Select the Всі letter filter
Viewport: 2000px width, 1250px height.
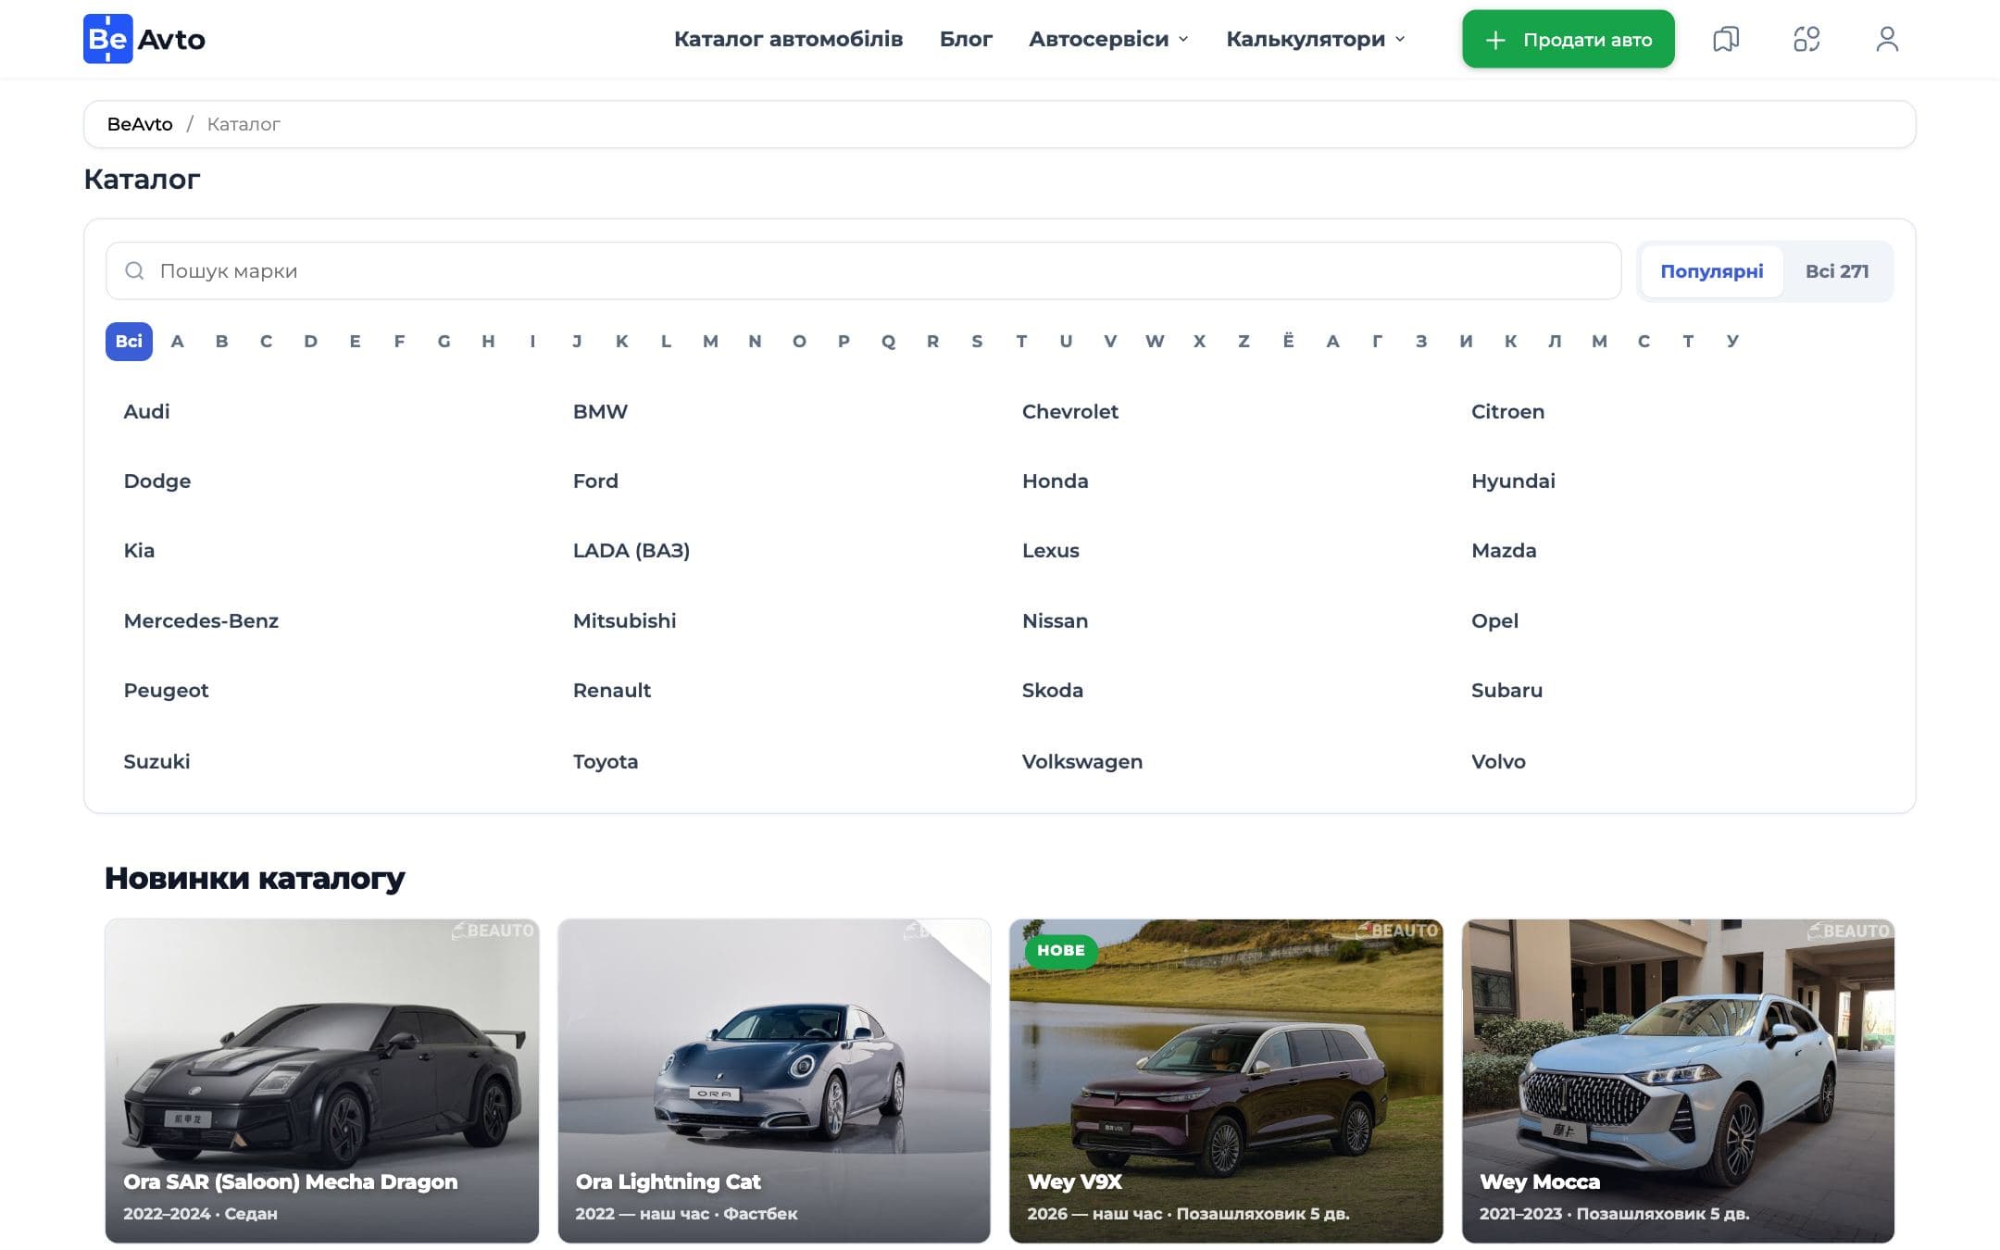pyautogui.click(x=129, y=341)
